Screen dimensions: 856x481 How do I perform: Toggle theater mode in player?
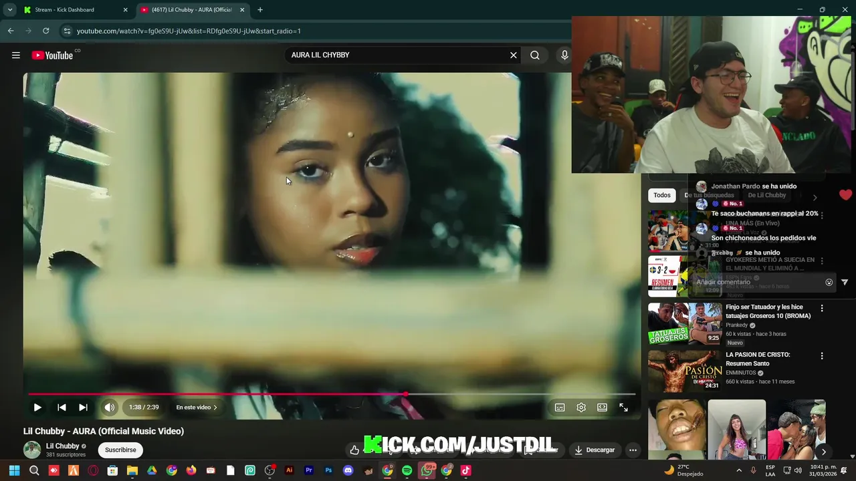click(x=602, y=407)
